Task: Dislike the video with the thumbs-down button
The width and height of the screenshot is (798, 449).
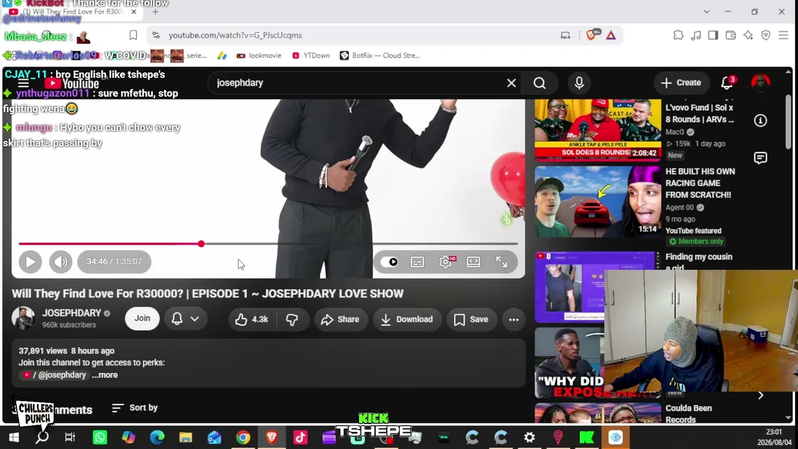Action: pos(291,319)
